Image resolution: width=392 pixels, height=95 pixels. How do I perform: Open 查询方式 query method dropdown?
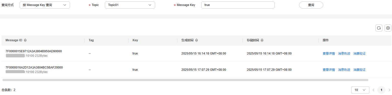coord(45,5)
